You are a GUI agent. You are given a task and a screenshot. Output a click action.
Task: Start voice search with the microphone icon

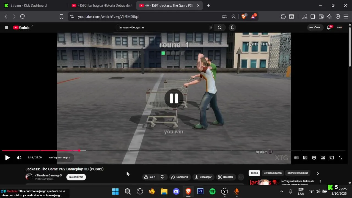[x=232, y=28]
